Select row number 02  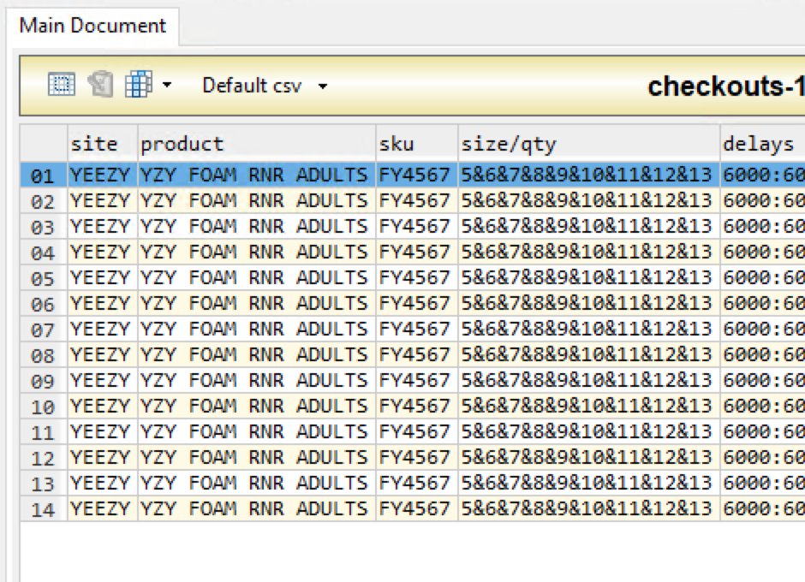[43, 200]
